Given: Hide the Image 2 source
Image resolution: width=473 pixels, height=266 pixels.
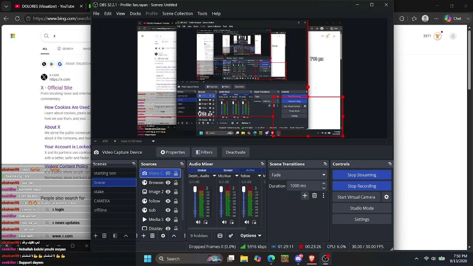Looking at the screenshot, I should (168, 192).
